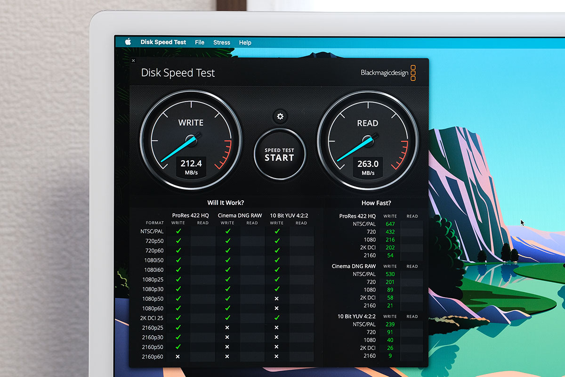
Task: Click the 10 Bit YUV cross for 1080p60
Action: [x=277, y=308]
